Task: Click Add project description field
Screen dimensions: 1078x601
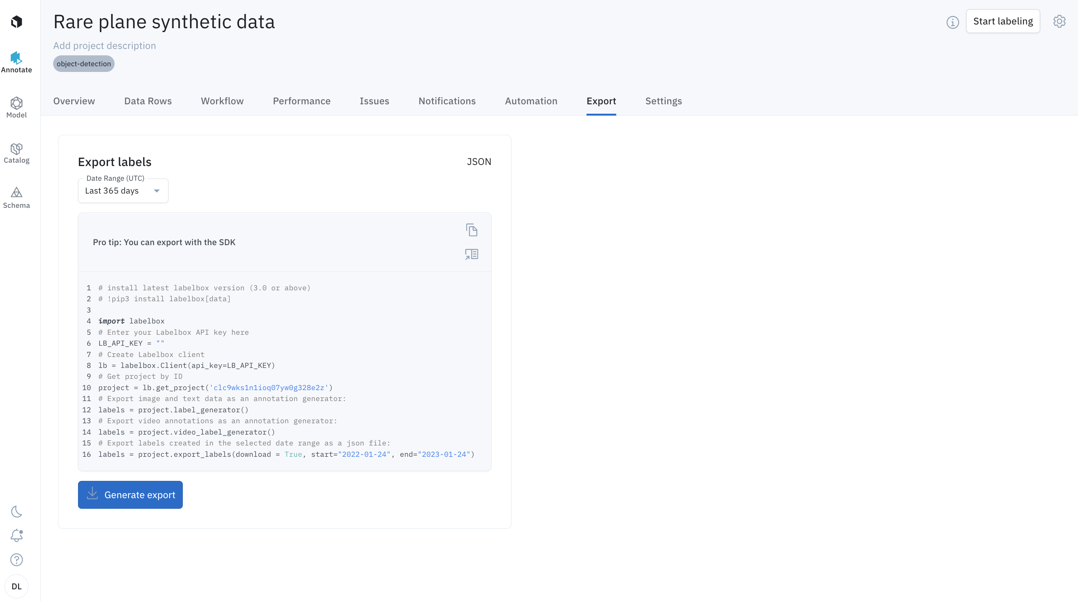Action: click(104, 46)
